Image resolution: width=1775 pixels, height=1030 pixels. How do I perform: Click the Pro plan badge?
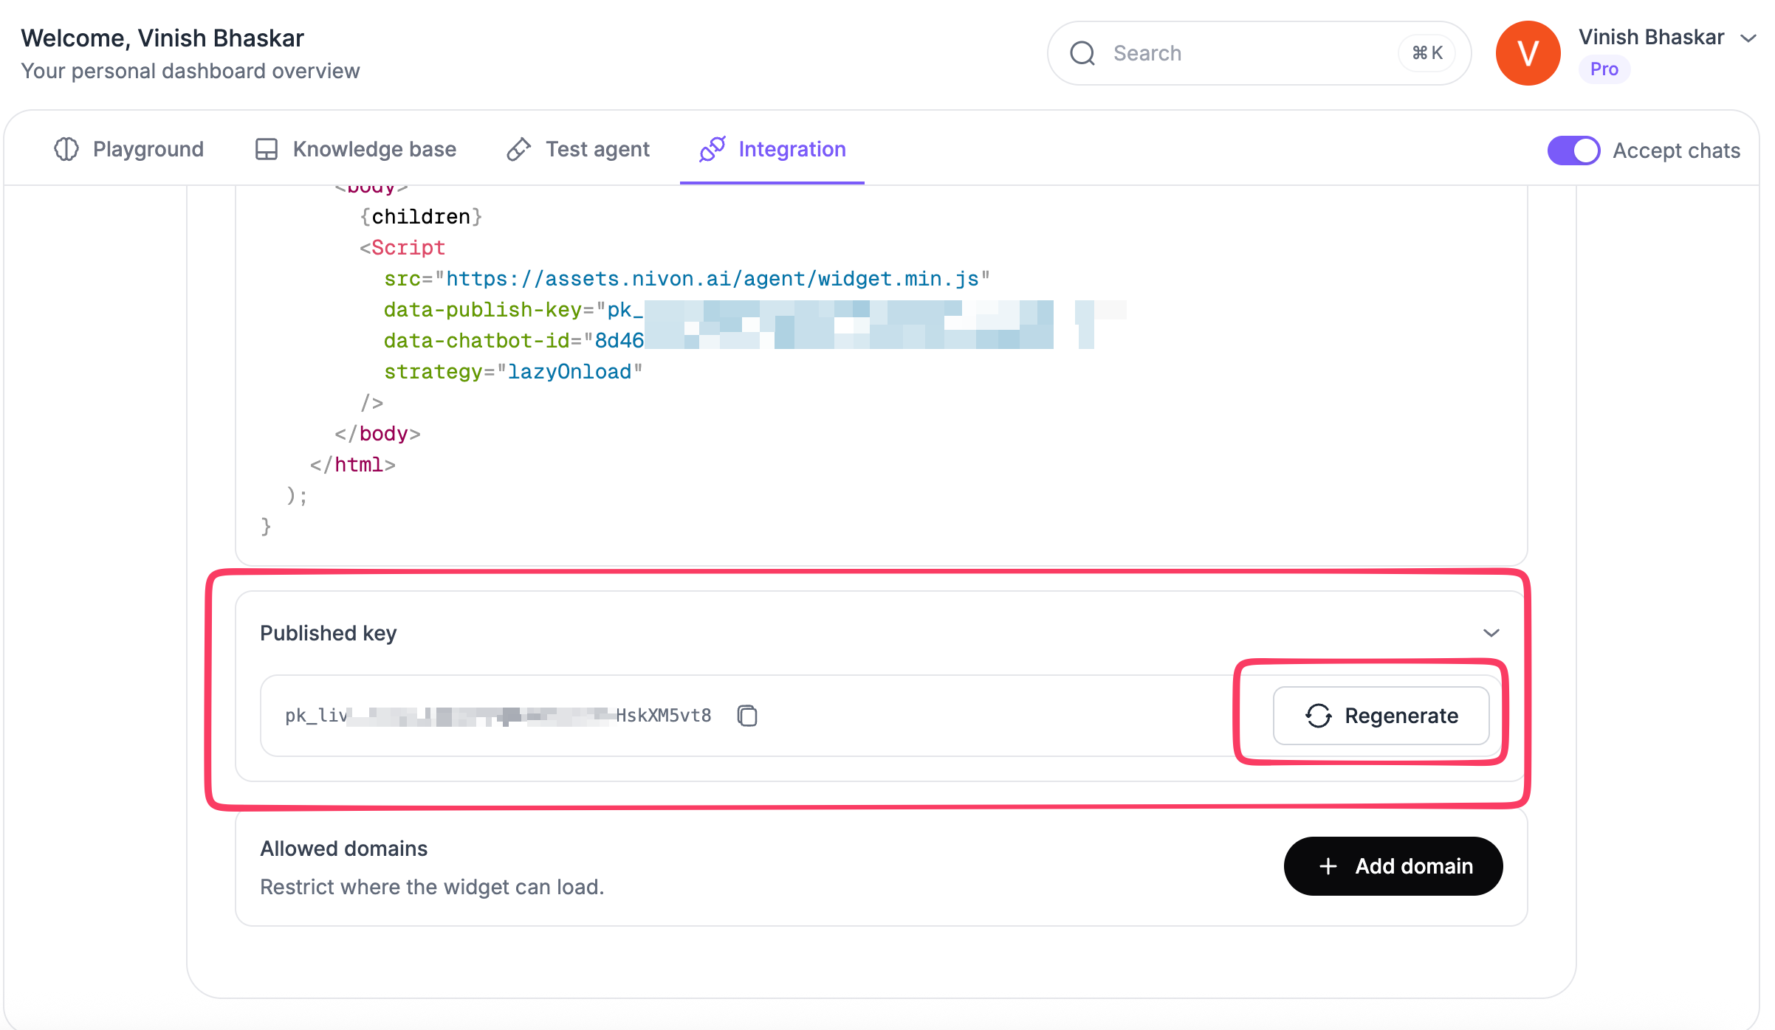click(1604, 69)
